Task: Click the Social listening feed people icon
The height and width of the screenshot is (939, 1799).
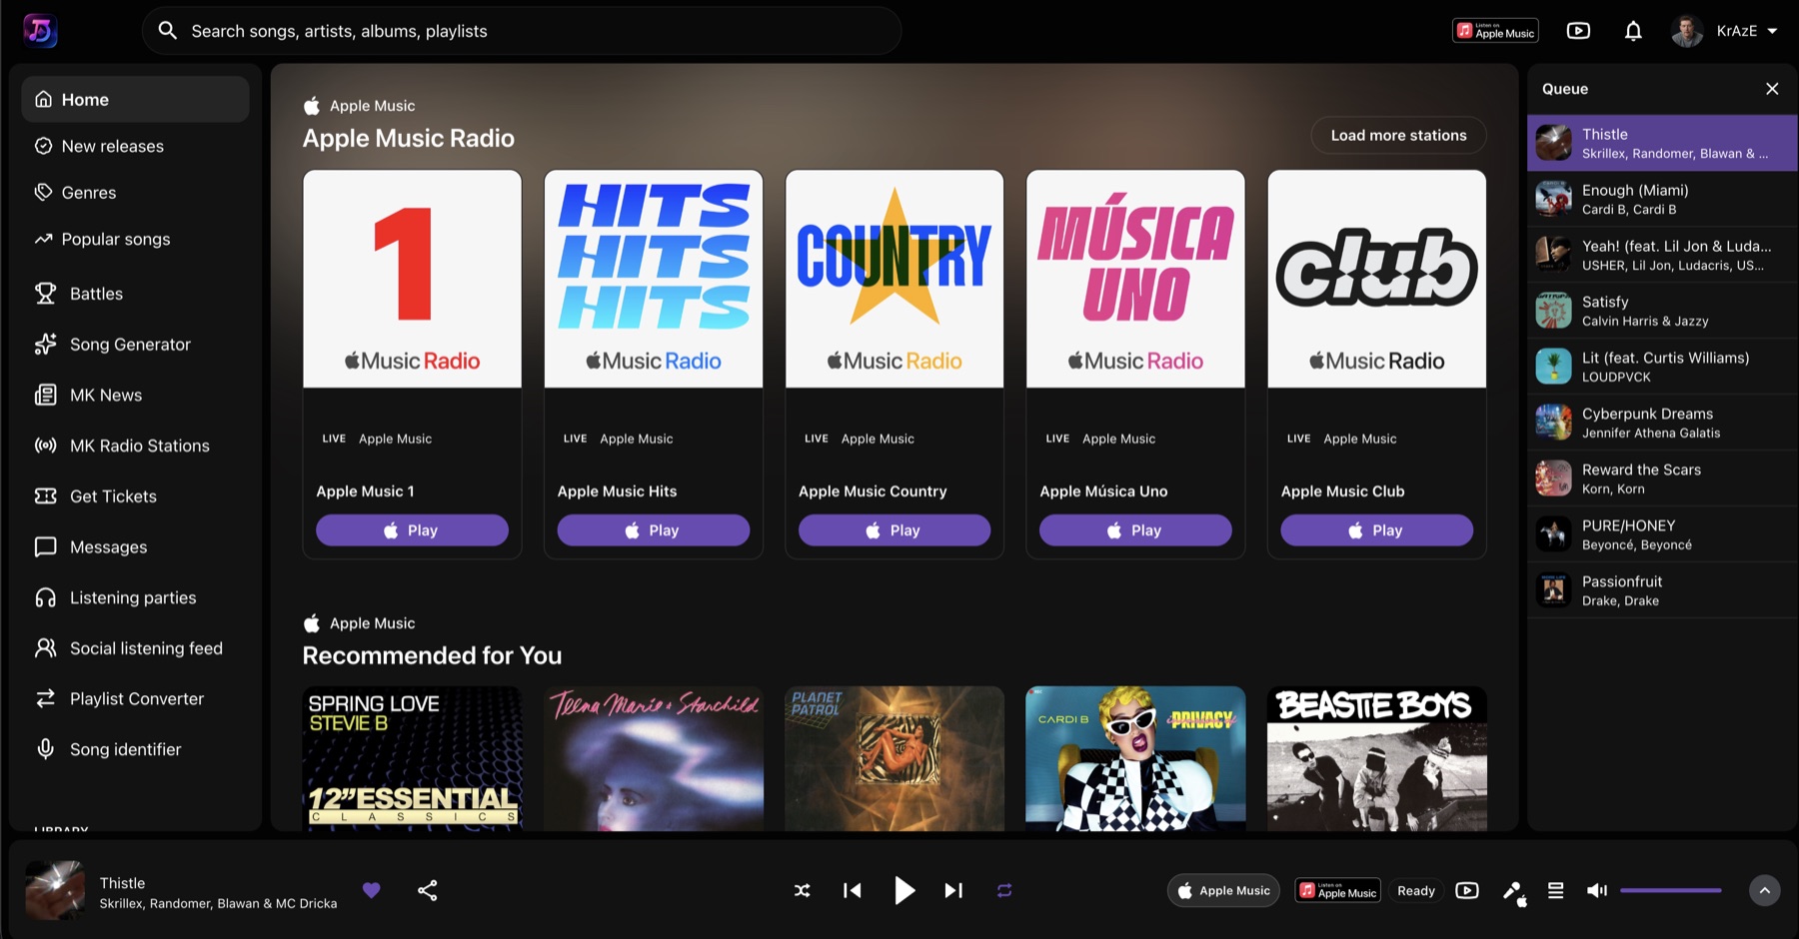Action: pyautogui.click(x=45, y=648)
